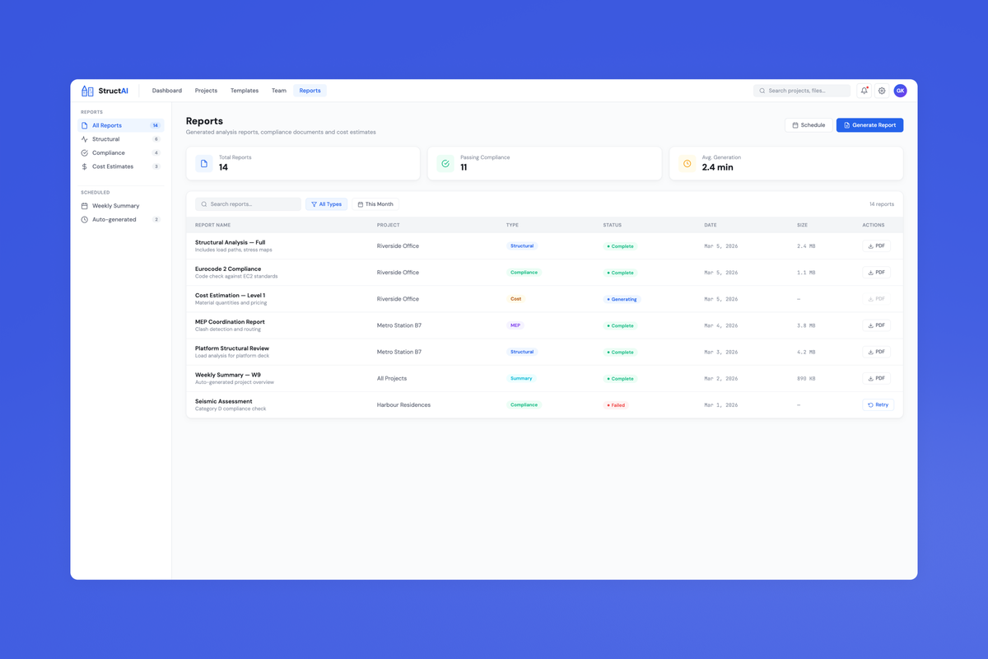Toggle the This Month date filter
This screenshot has height=659, width=988.
tap(375, 203)
